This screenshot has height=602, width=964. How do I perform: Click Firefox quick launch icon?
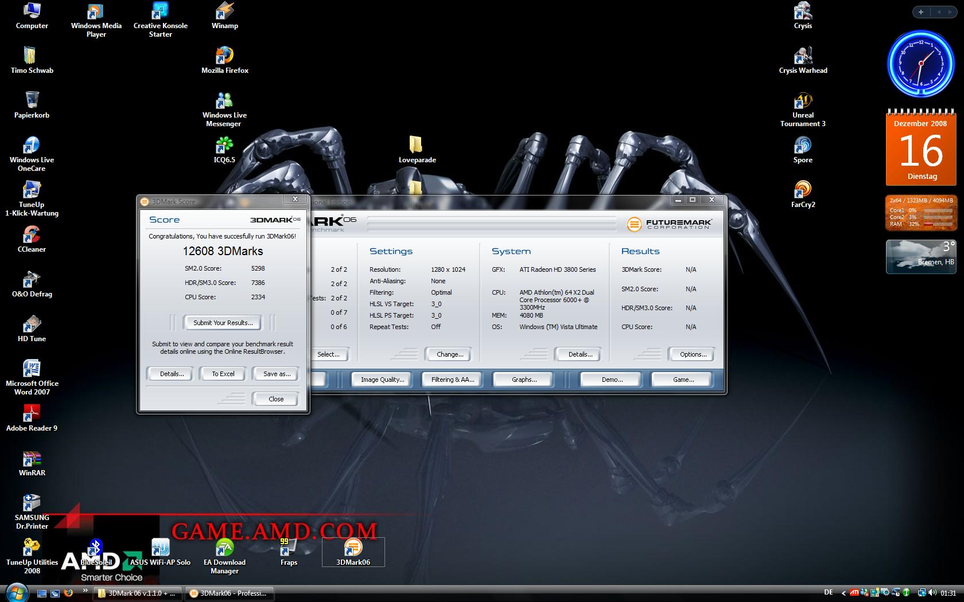point(68,593)
